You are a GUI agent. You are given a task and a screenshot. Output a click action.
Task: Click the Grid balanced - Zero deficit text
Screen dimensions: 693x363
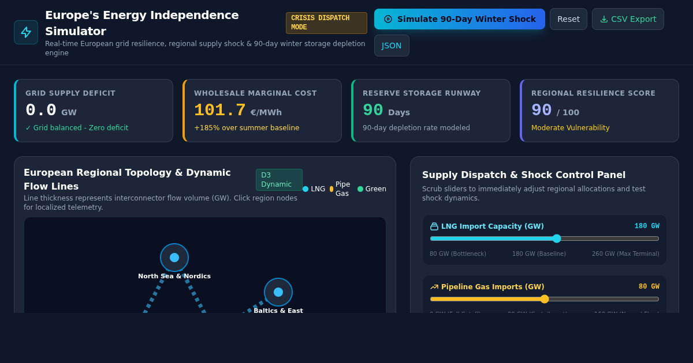click(77, 128)
